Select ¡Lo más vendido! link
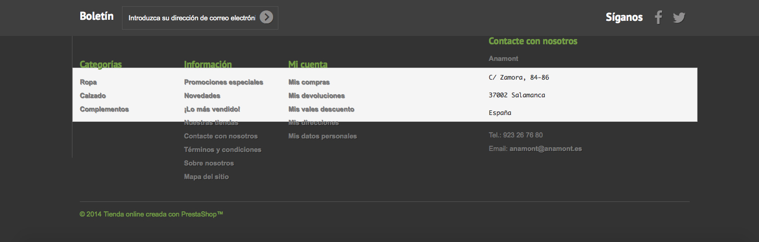 [212, 109]
